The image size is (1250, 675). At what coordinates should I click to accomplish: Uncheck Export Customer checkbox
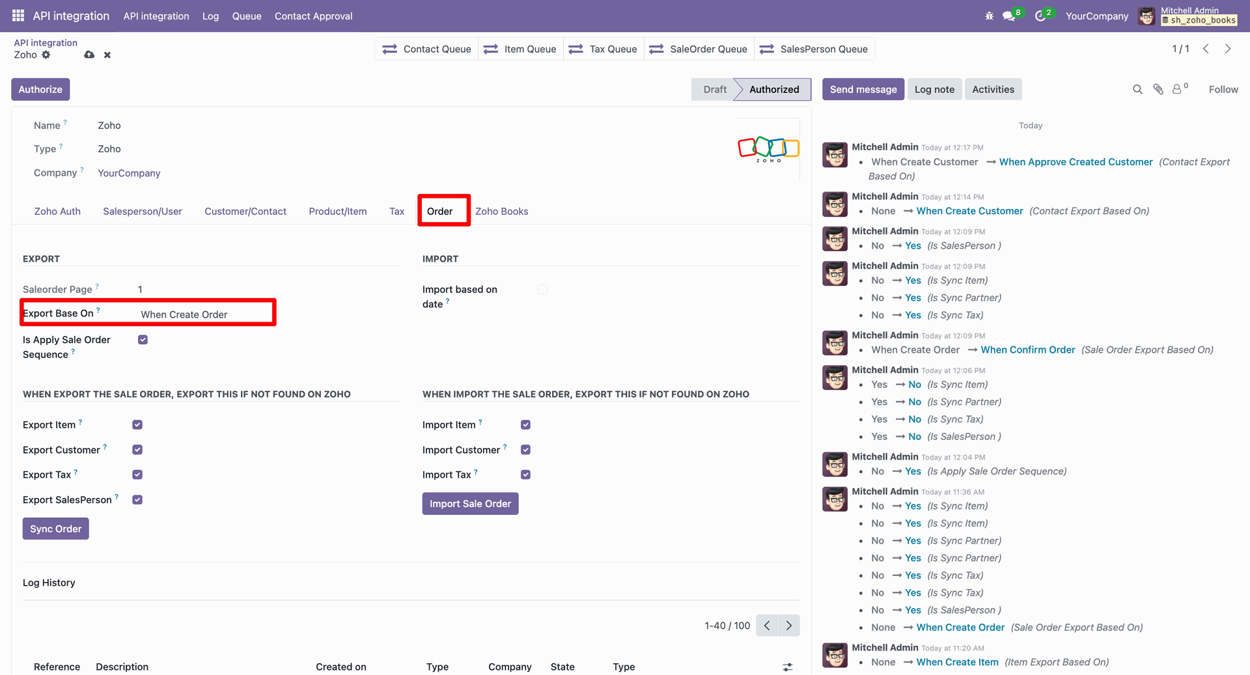pyautogui.click(x=137, y=450)
